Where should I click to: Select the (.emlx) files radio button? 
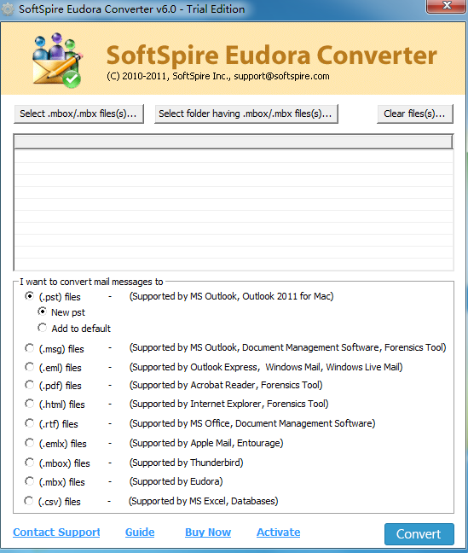pyautogui.click(x=29, y=443)
